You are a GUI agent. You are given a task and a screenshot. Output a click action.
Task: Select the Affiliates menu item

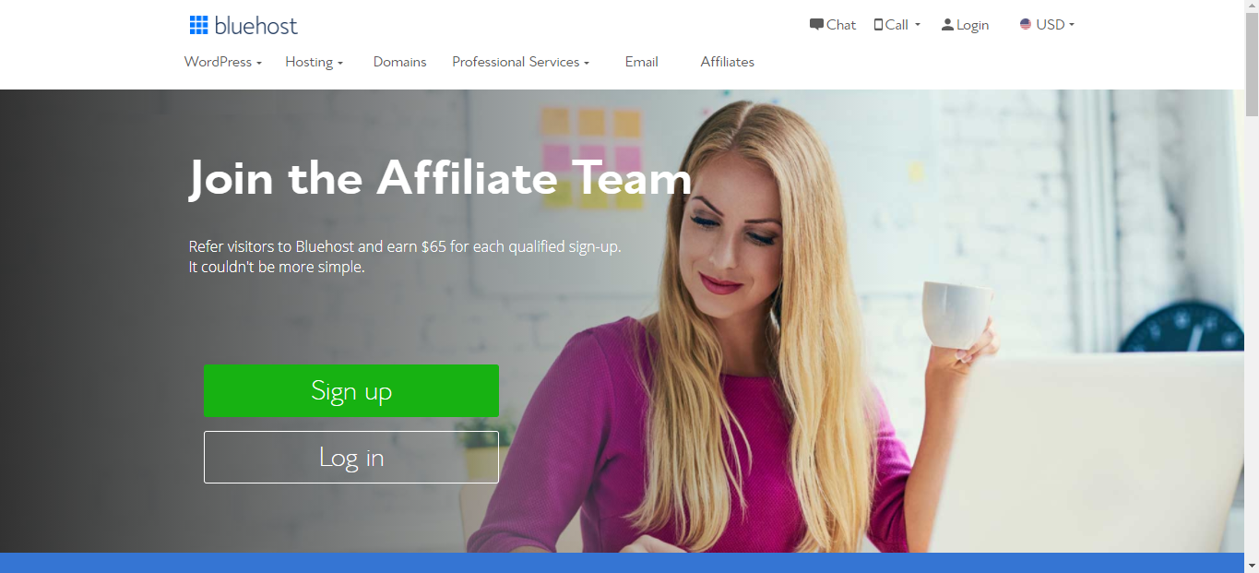[727, 62]
